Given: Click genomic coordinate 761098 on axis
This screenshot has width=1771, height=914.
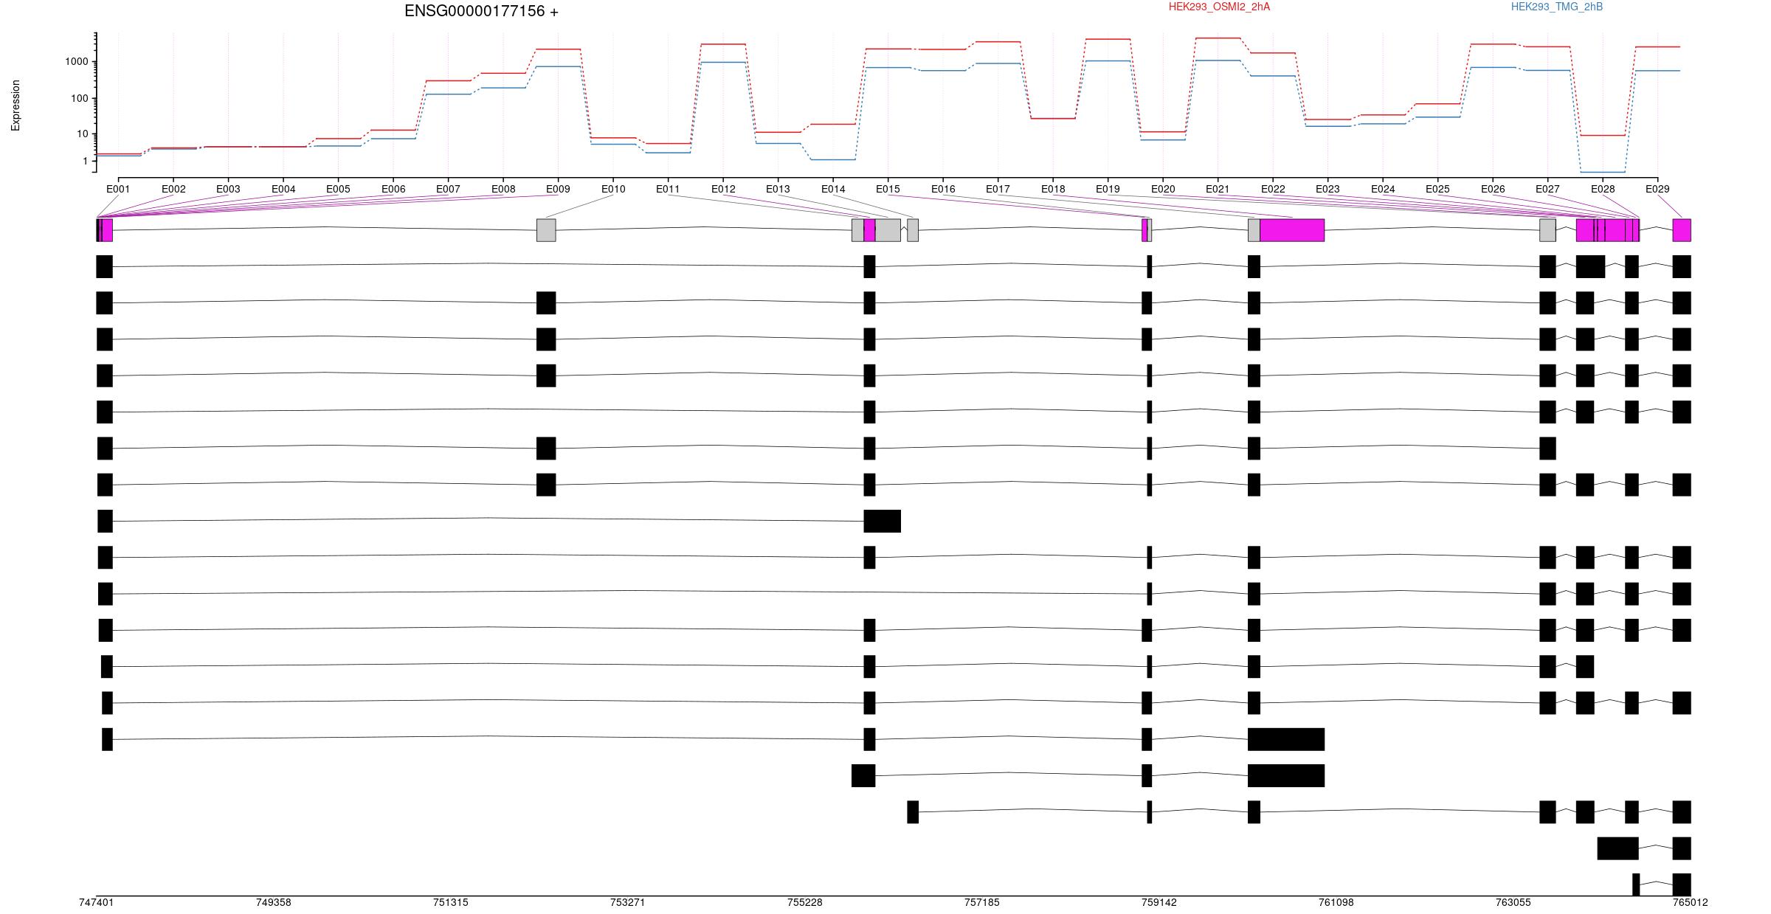Looking at the screenshot, I should pyautogui.click(x=1336, y=903).
